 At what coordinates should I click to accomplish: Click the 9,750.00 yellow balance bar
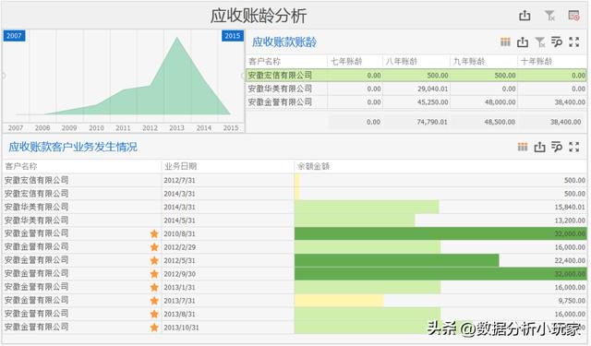click(x=339, y=301)
